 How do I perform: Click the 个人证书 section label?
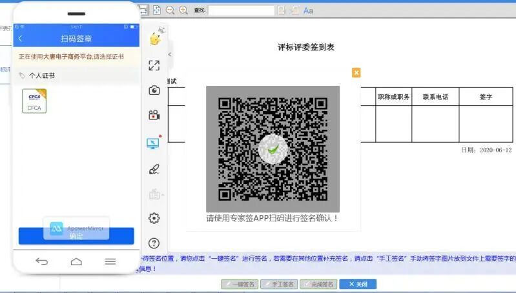(42, 76)
